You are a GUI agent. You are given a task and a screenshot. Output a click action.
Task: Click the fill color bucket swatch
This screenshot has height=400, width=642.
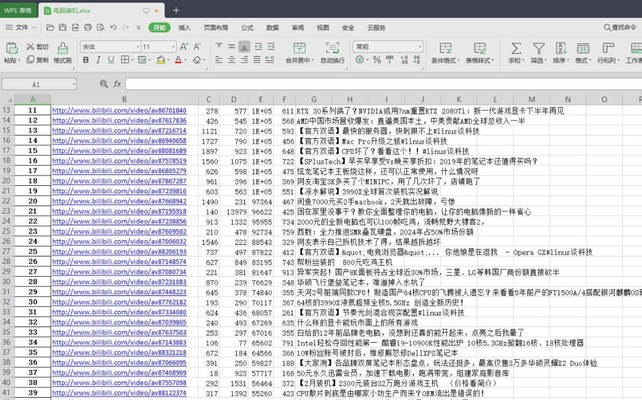[161, 60]
